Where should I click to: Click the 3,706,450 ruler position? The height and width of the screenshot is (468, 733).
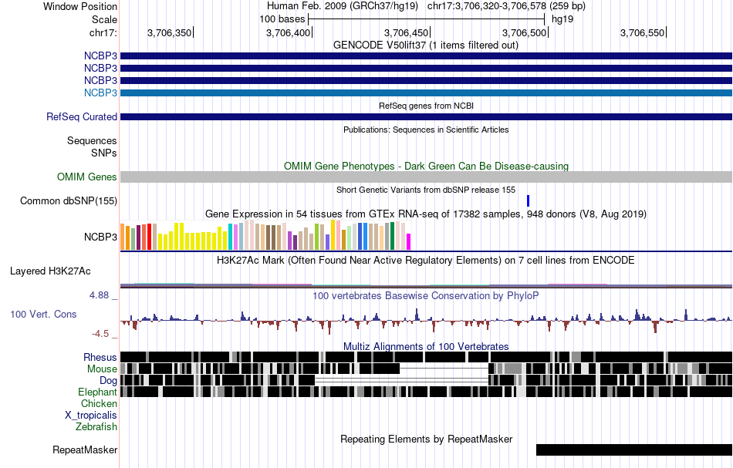coord(406,32)
